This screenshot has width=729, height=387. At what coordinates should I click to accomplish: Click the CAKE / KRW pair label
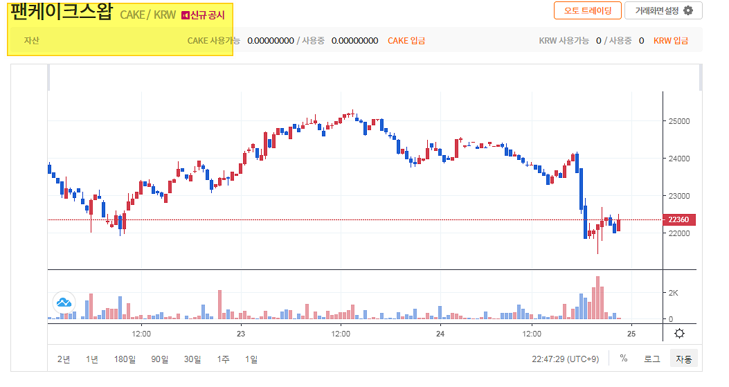click(x=148, y=15)
